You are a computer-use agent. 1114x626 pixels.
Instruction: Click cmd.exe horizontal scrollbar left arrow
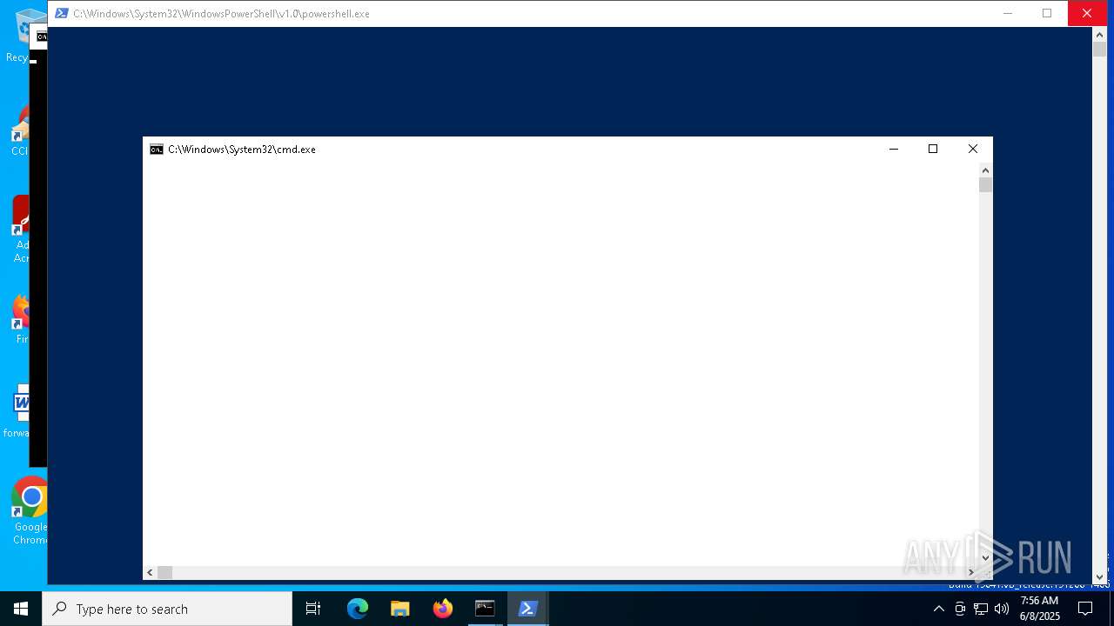pyautogui.click(x=150, y=572)
